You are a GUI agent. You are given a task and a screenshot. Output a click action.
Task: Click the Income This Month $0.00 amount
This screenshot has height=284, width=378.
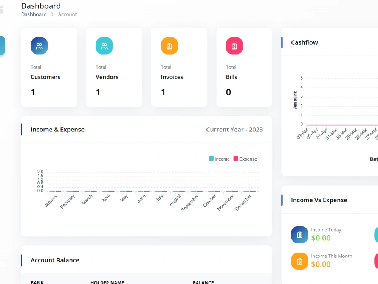coord(321,264)
